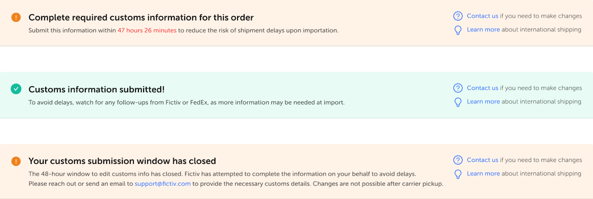Click the support@fictiv.com email link
The image size is (593, 199).
[x=162, y=184]
